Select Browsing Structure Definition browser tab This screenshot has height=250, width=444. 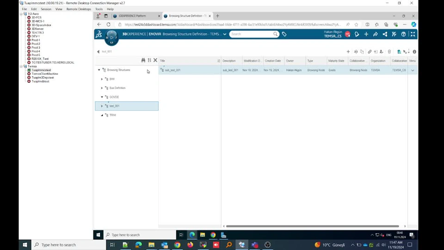point(187,16)
